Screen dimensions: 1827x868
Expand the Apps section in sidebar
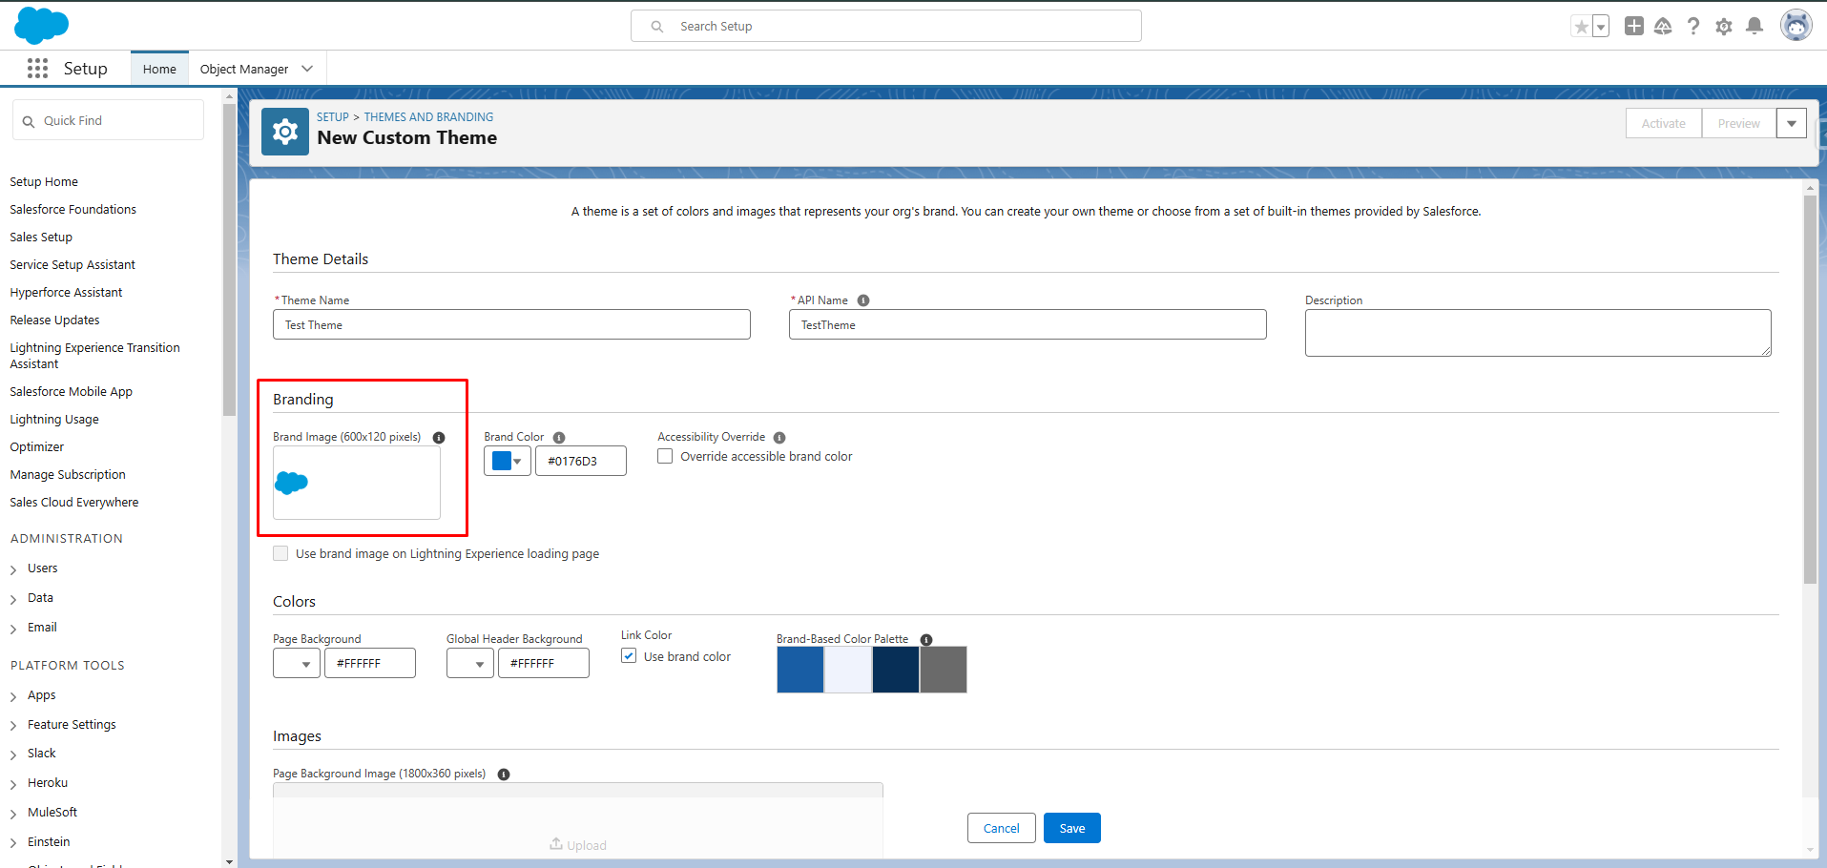13,696
